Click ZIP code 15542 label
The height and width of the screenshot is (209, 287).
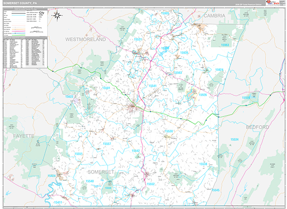point(136,151)
